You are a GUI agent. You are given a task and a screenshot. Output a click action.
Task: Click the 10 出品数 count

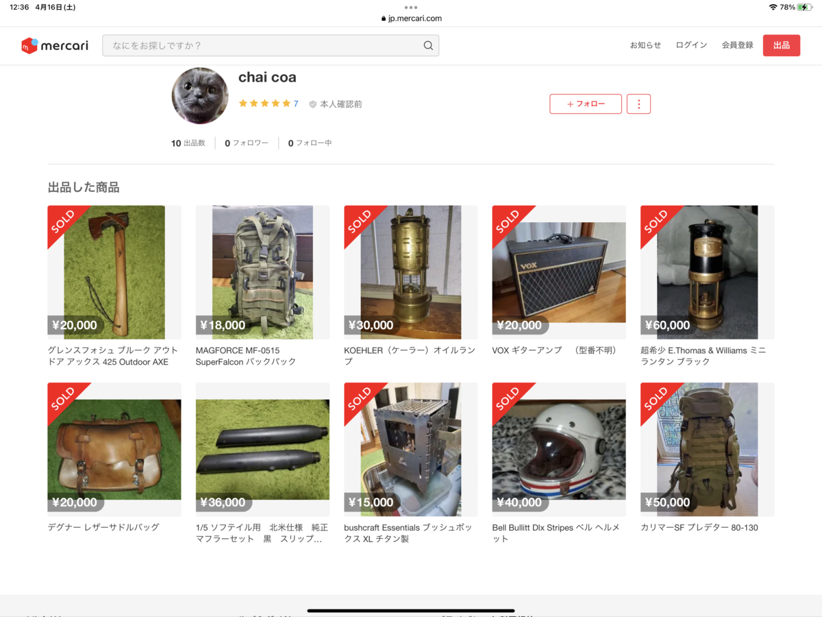[x=188, y=143]
